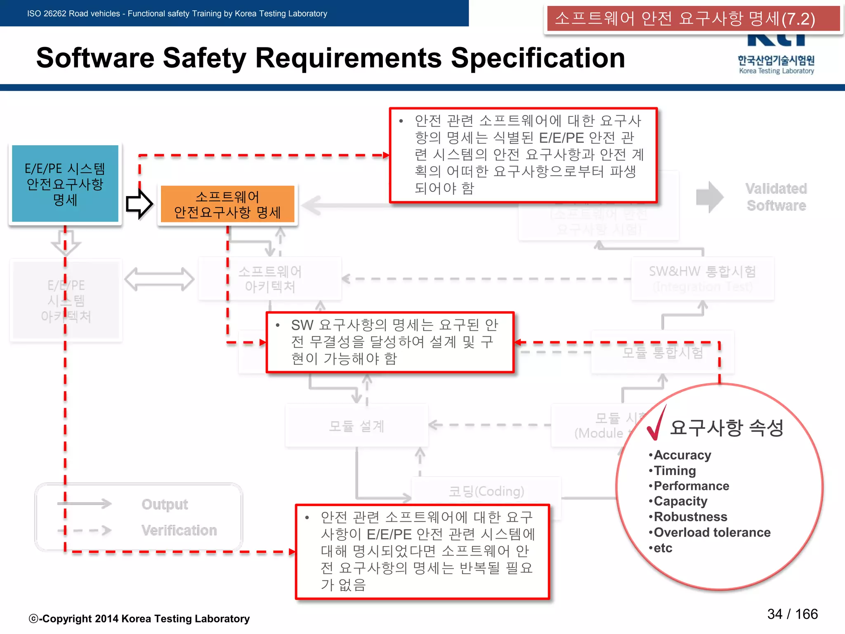Click the 'Capacity' bullet

678,501
